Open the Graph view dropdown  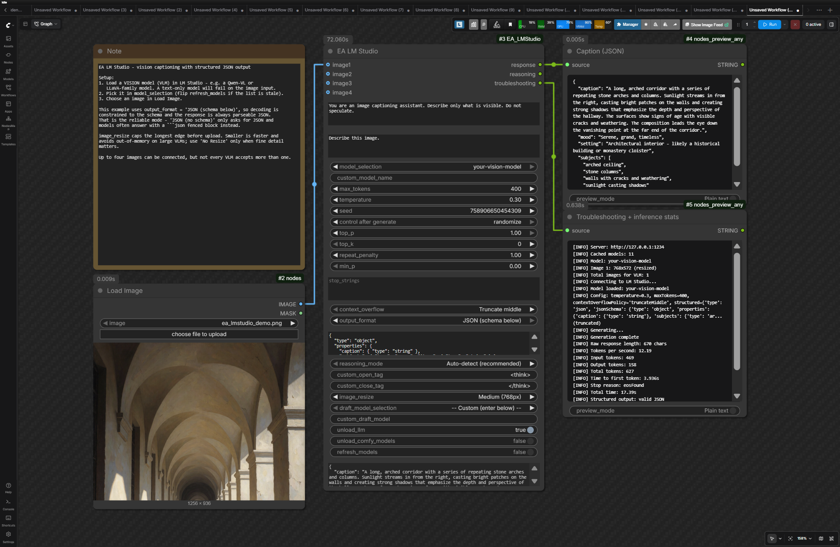(45, 24)
